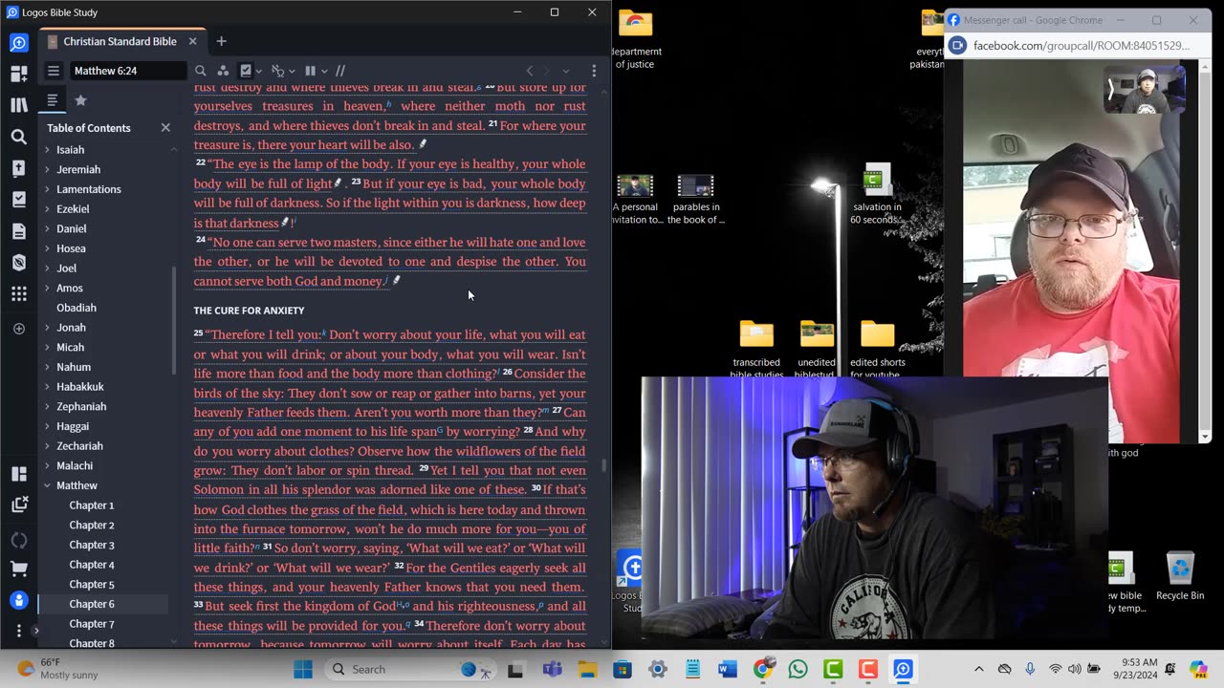1224x688 pixels.
Task: Open Obadiah in the table of contents
Action: pos(76,308)
